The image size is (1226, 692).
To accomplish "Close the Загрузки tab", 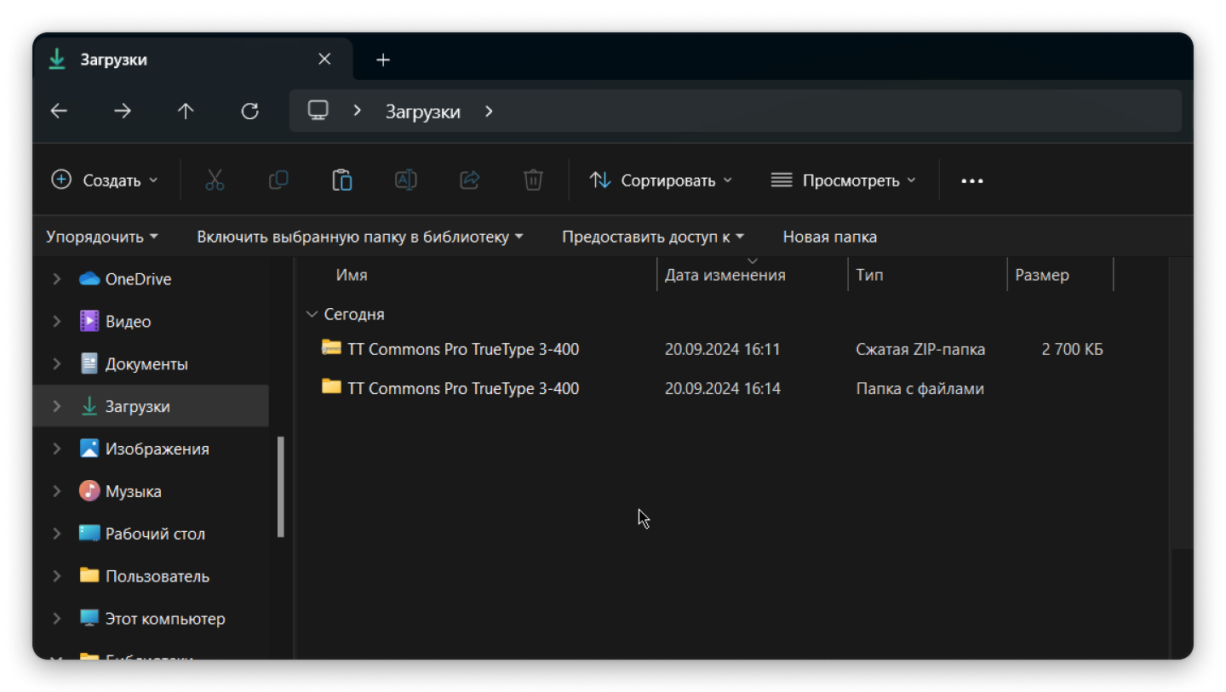I will (x=324, y=60).
